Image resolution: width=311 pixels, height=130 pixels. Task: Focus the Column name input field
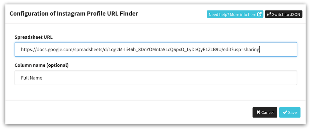pos(156,78)
